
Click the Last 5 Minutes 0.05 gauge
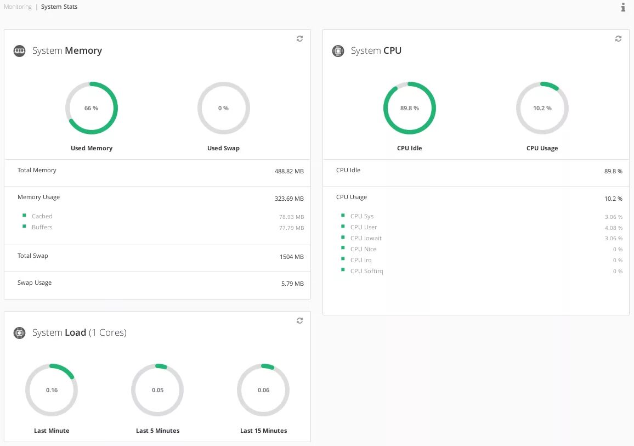click(x=158, y=390)
